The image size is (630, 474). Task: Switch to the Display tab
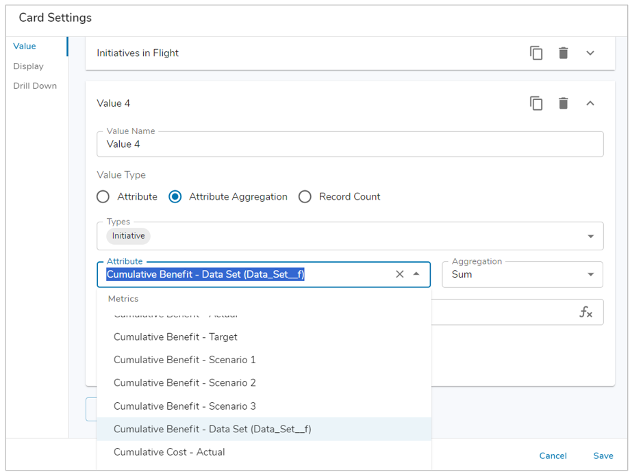point(28,66)
